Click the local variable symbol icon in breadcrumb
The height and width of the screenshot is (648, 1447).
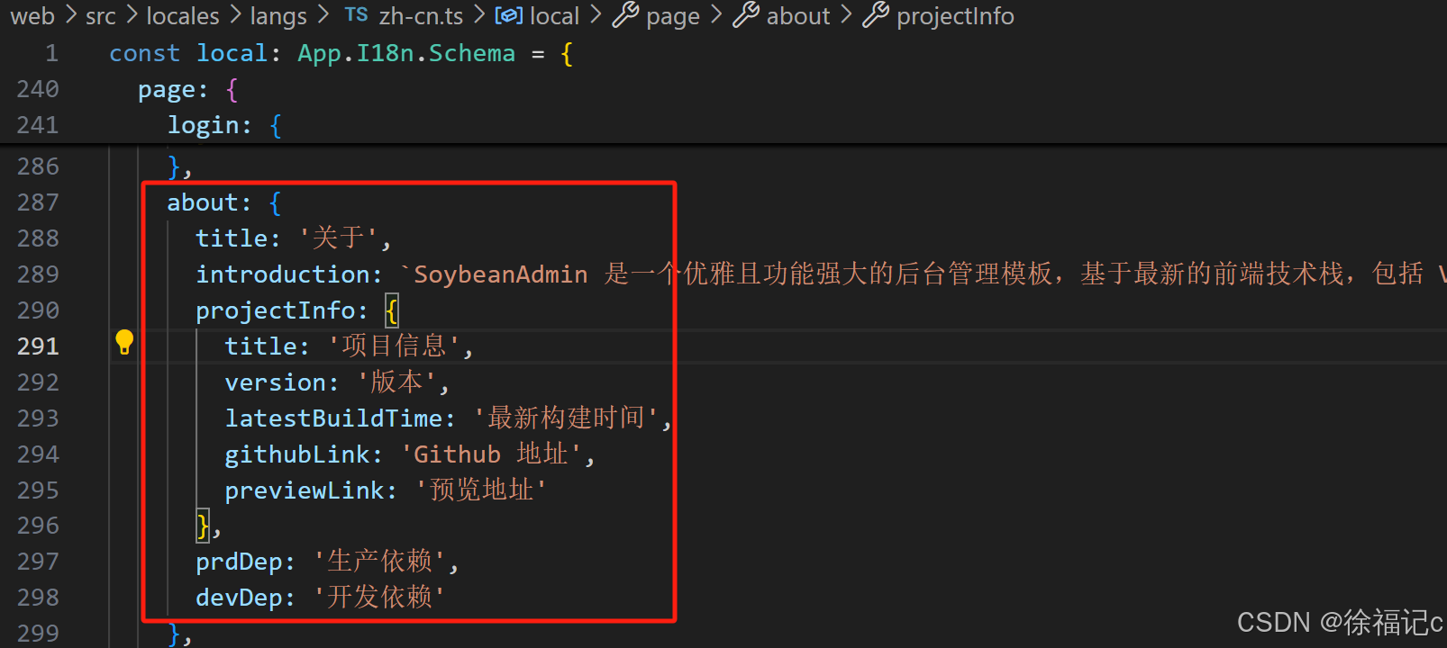[509, 15]
